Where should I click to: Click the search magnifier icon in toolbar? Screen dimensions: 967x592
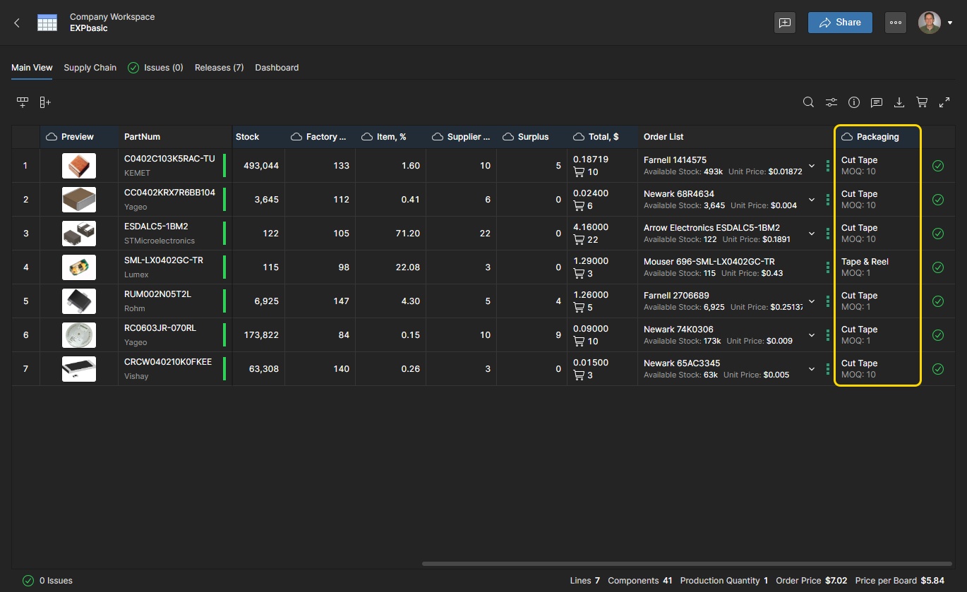click(x=808, y=102)
